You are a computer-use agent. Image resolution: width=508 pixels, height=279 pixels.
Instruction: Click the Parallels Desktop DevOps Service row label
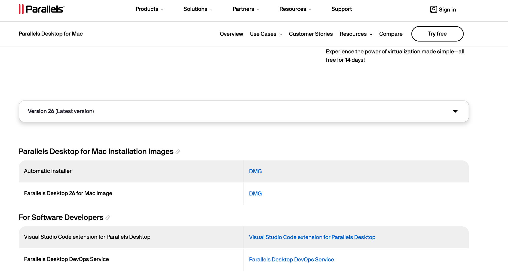(x=67, y=259)
